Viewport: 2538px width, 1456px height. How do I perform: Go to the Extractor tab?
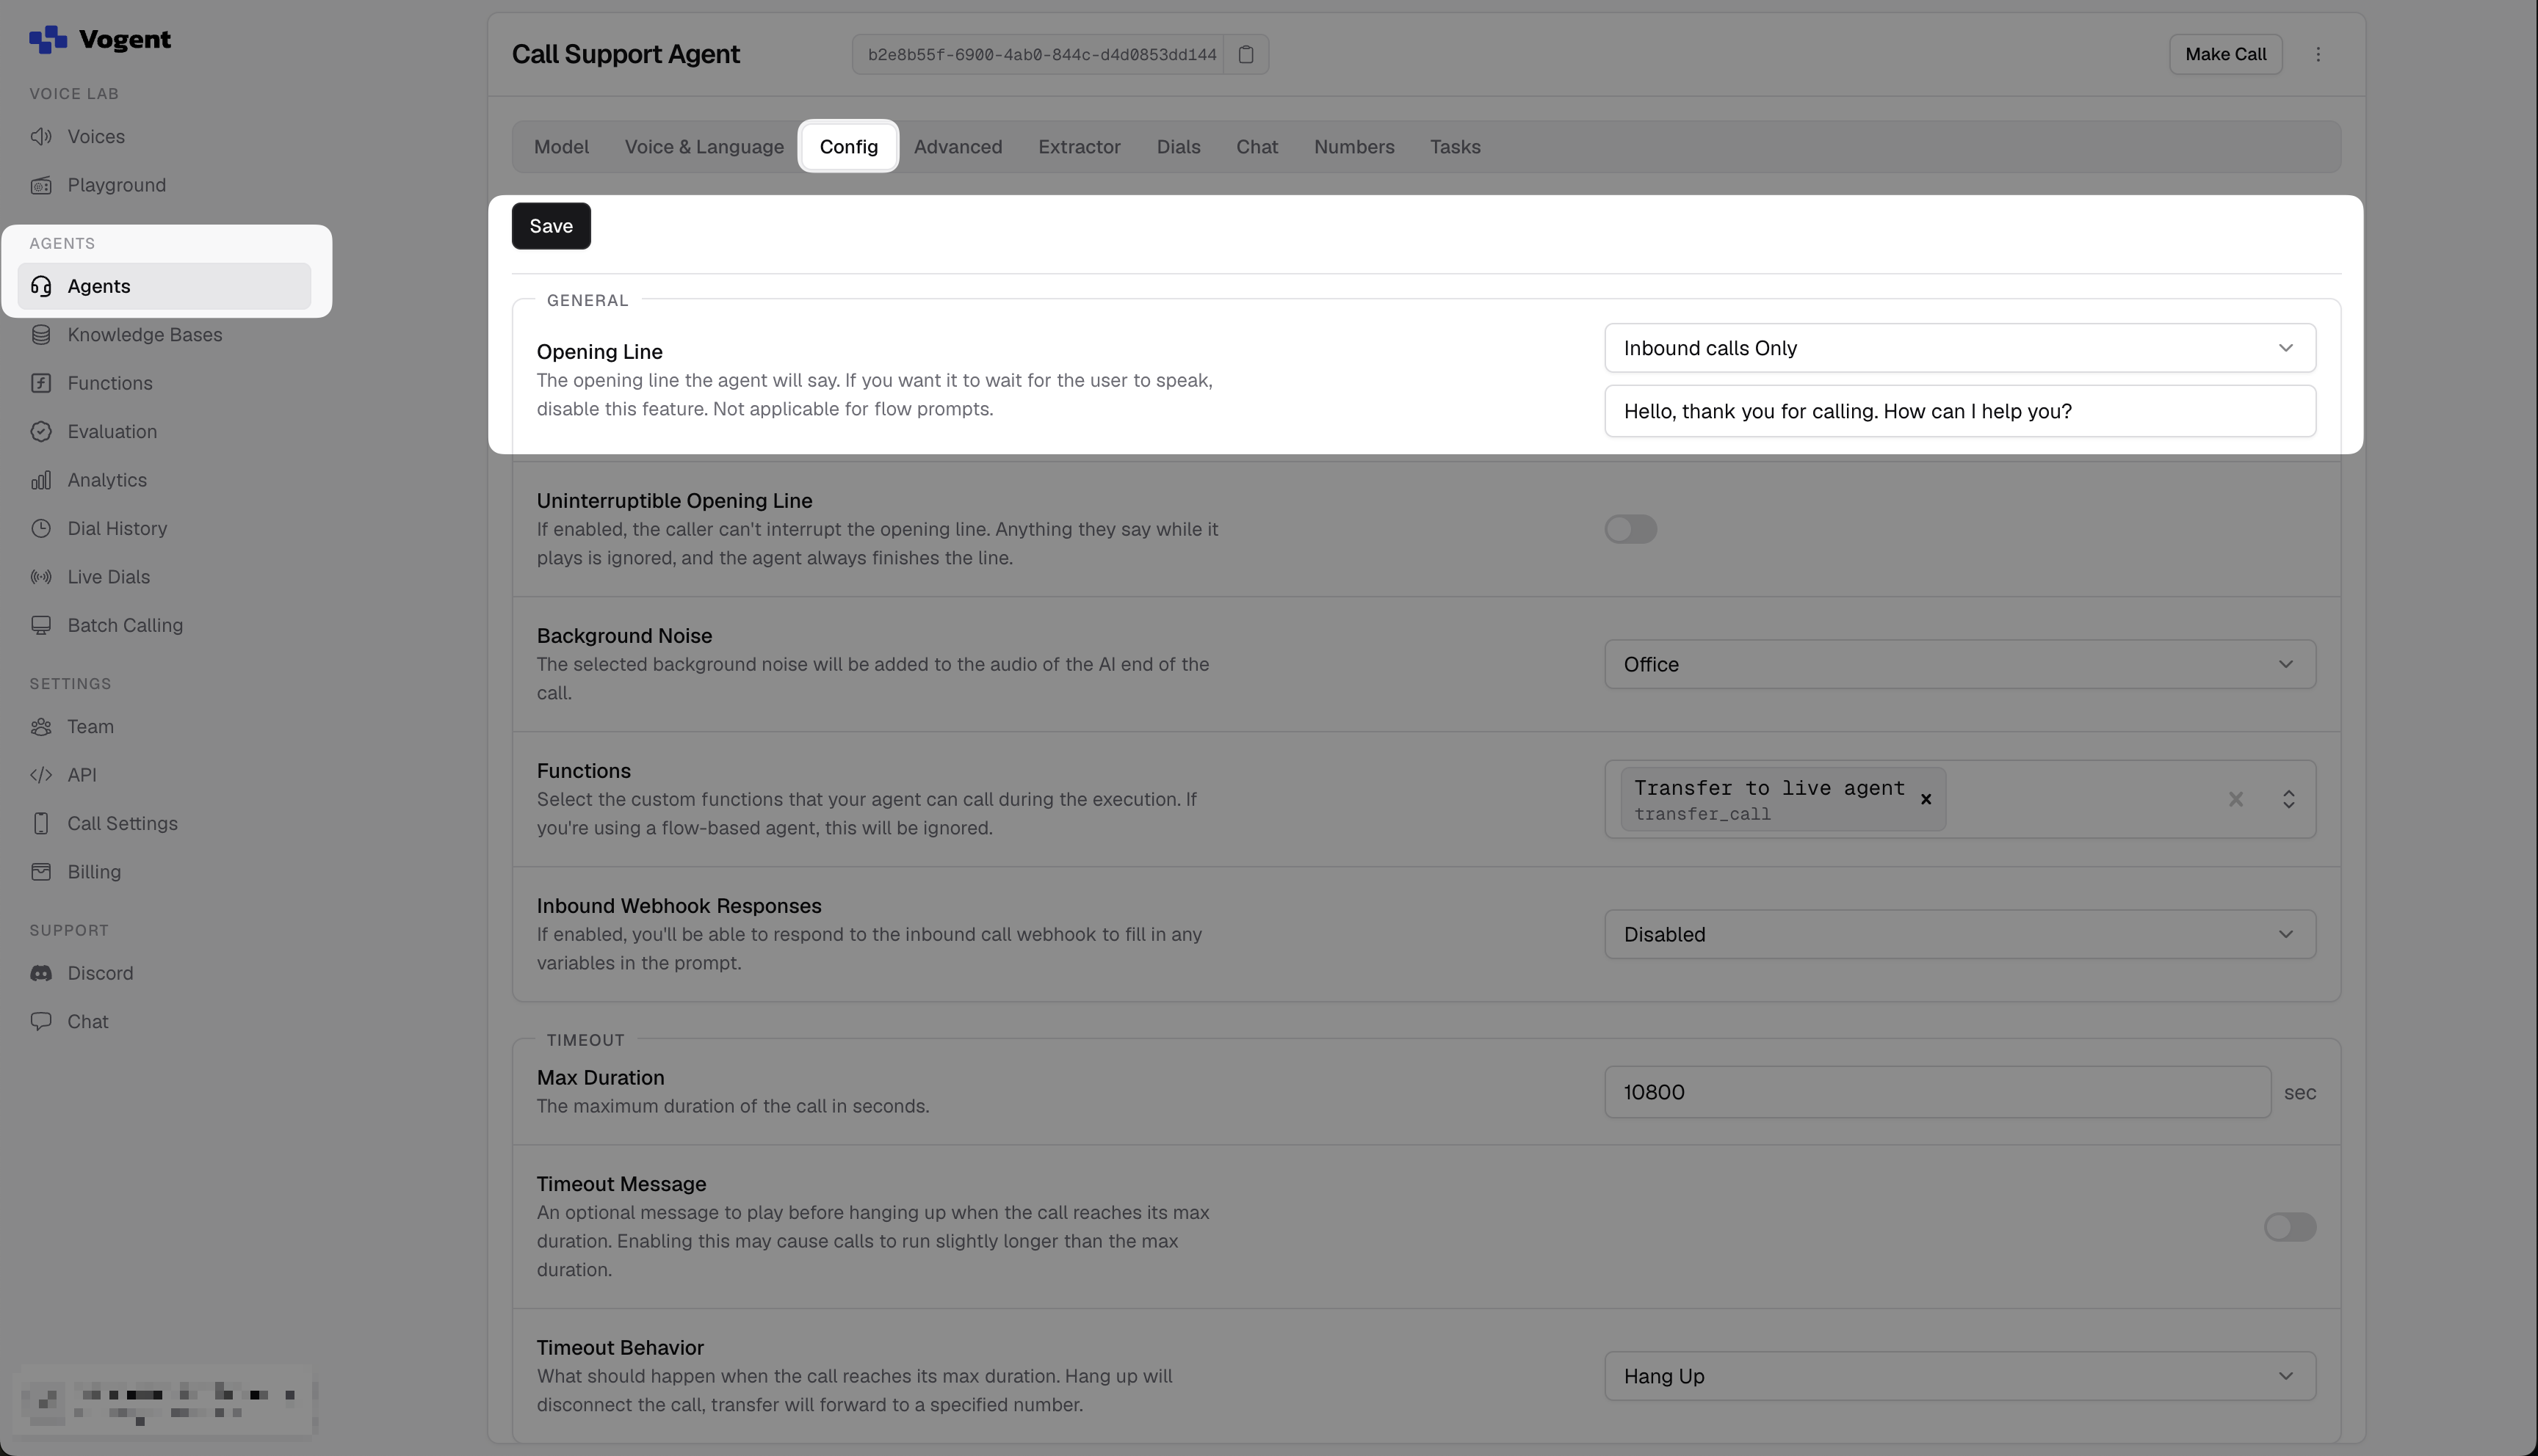[1080, 147]
